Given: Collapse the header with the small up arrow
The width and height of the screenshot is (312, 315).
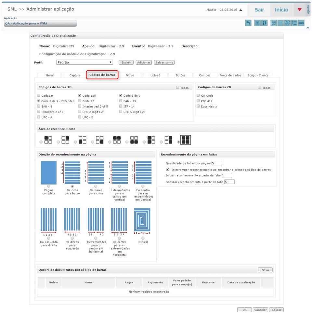Looking at the screenshot, I should (308, 28).
